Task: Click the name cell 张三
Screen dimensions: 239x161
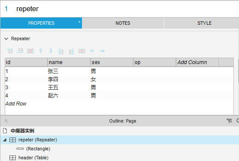Action: 69,71
